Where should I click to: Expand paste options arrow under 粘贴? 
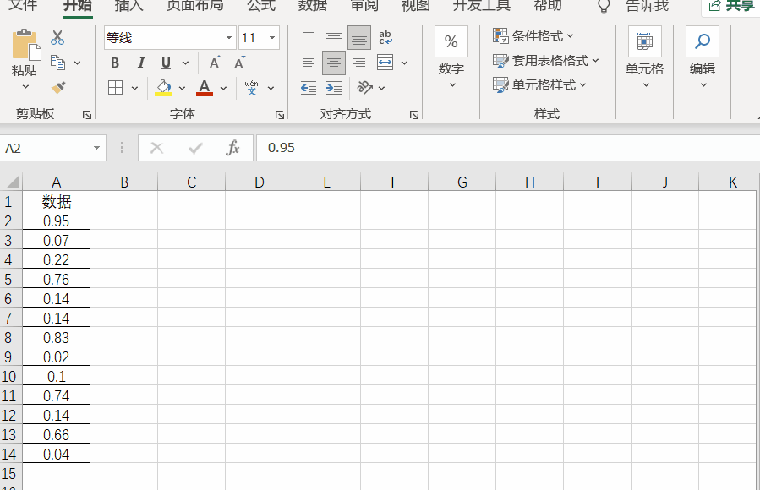pyautogui.click(x=25, y=86)
